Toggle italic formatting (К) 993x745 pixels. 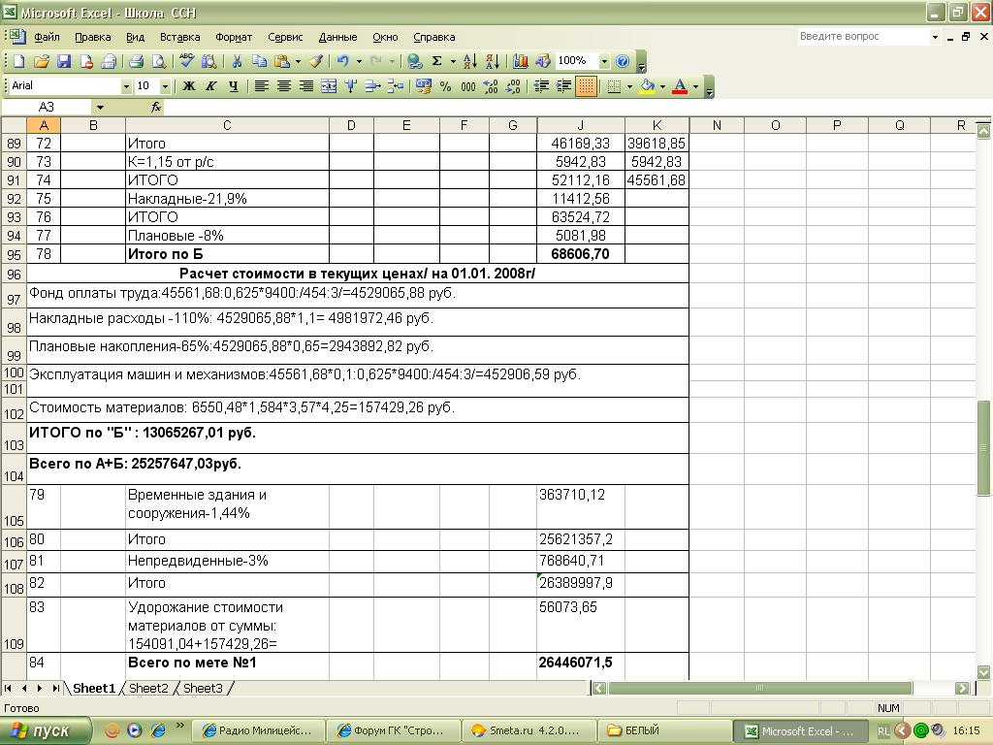pos(211,86)
